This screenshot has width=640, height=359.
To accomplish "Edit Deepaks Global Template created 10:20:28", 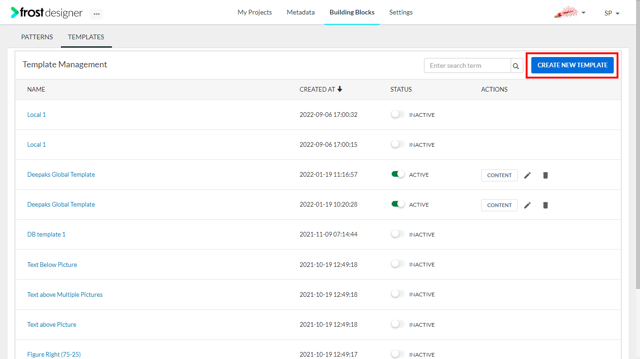I will pos(528,205).
